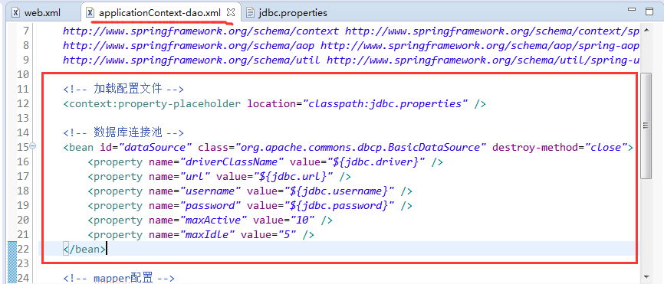Image resolution: width=664 pixels, height=284 pixels.
Task: Select the applicationContext-dao.xml tab
Action: 160,13
